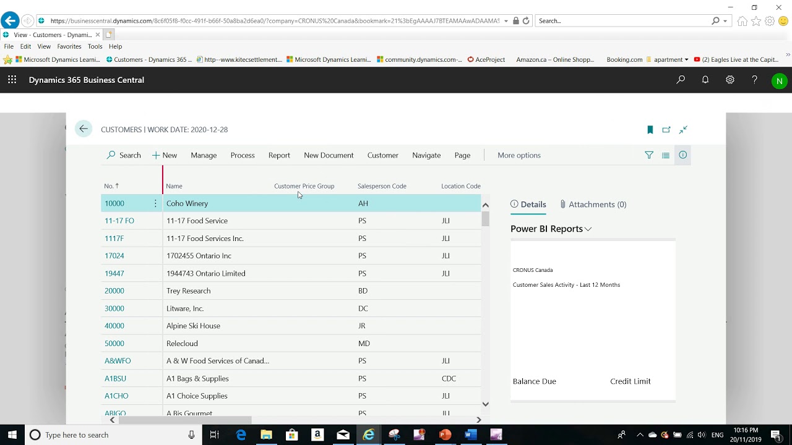The height and width of the screenshot is (445, 792).
Task: Open the browser search provider dropdown
Action: pos(726,21)
